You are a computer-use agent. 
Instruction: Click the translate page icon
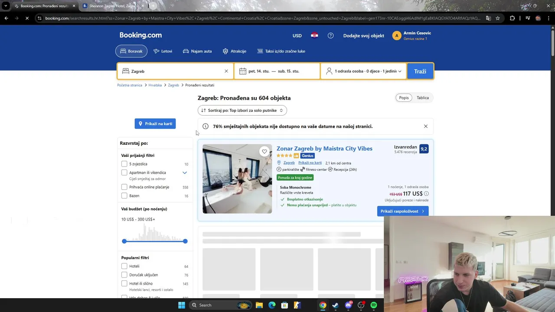pyautogui.click(x=488, y=18)
